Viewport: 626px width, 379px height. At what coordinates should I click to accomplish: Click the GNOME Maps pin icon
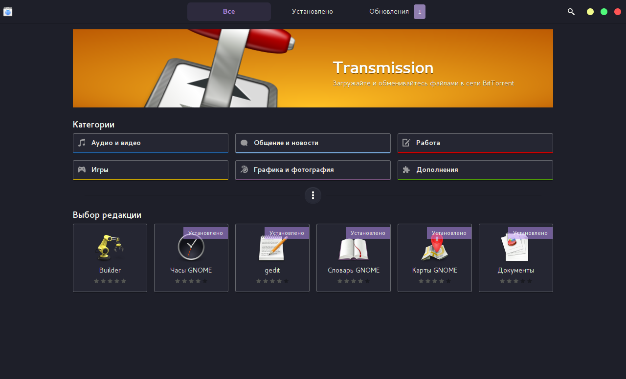coord(434,248)
